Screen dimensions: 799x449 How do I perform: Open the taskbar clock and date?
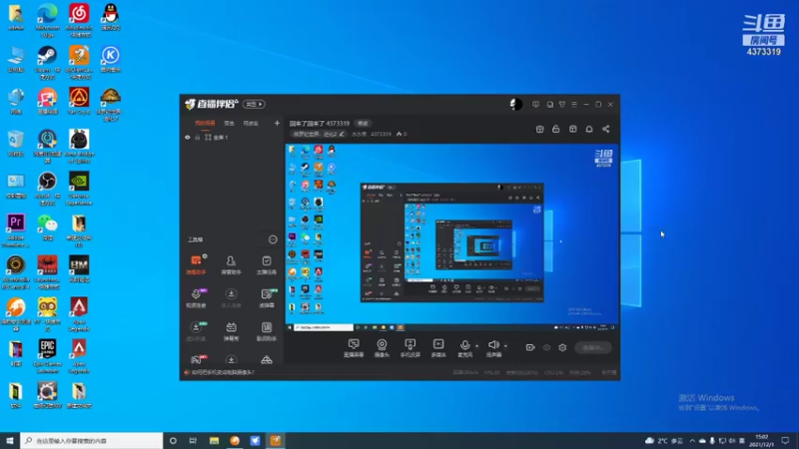pyautogui.click(x=762, y=441)
